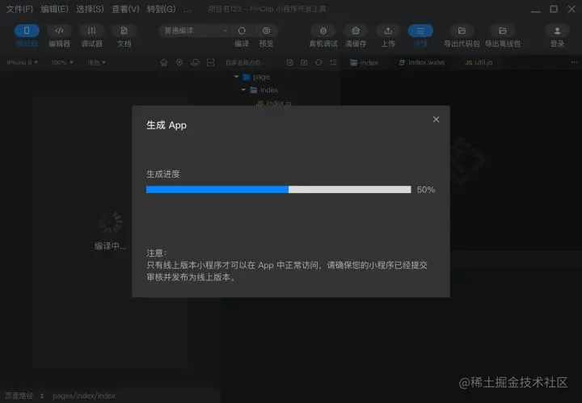The width and height of the screenshot is (582, 403).
Task: Open the 编辑(E) menu
Action: tap(55, 9)
